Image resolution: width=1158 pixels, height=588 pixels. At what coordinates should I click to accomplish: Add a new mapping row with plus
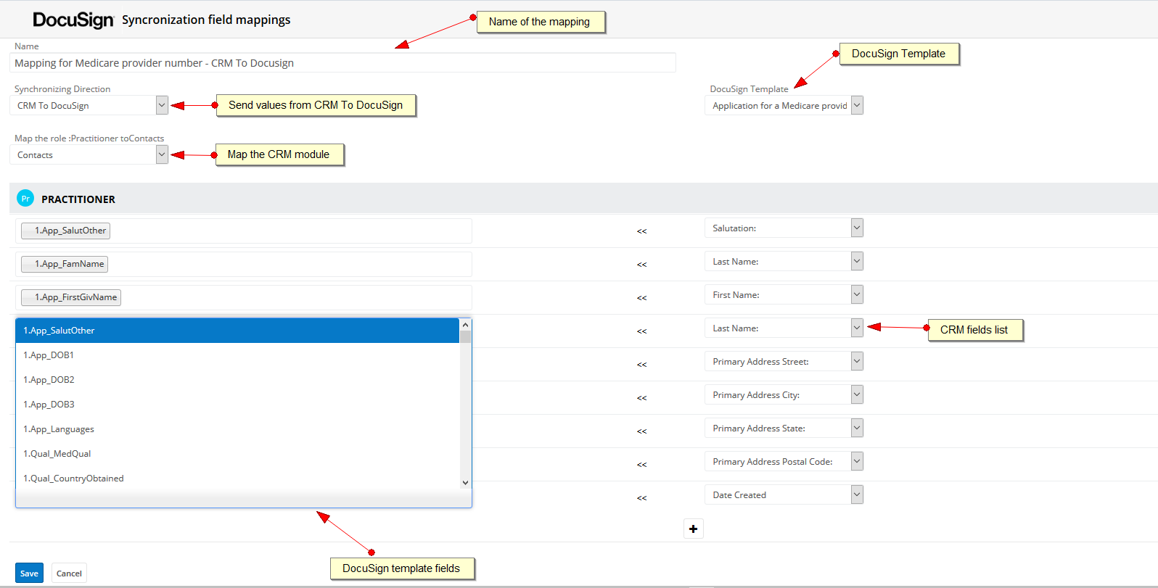coord(694,529)
